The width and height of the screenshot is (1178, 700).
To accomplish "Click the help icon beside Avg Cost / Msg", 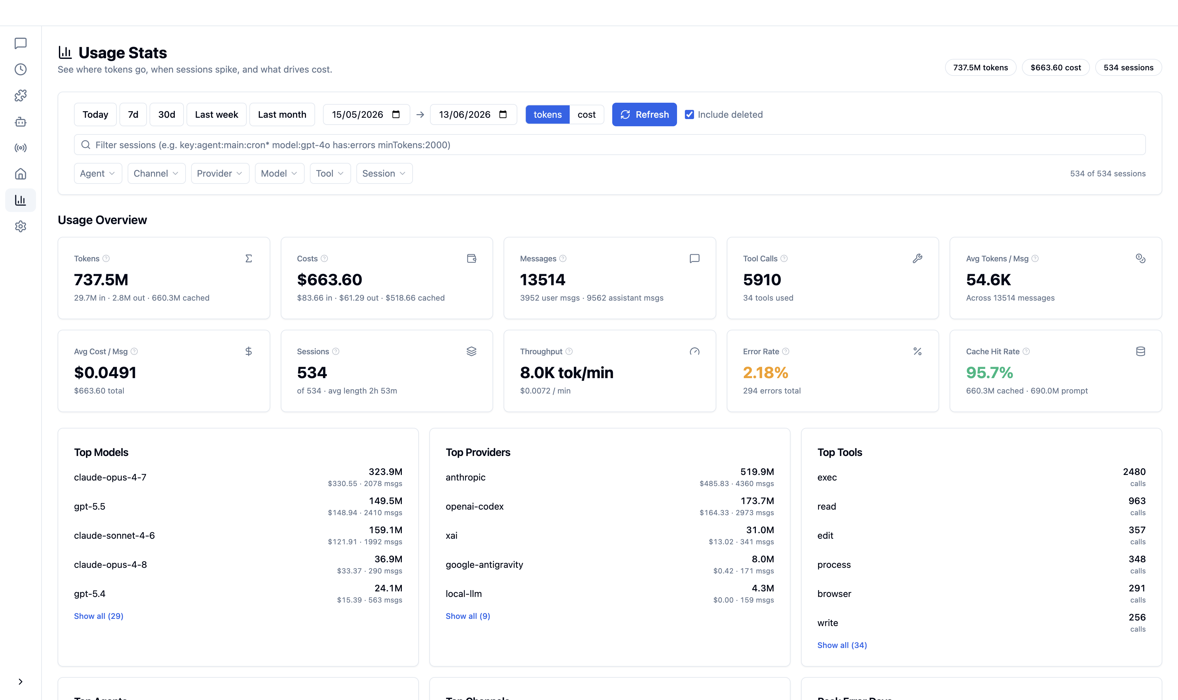I will click(x=134, y=351).
